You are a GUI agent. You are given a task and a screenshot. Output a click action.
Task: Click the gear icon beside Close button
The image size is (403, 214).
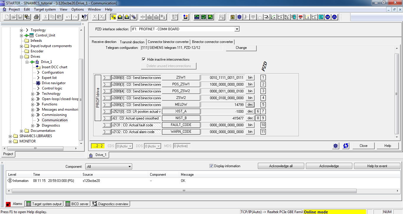click(335, 146)
